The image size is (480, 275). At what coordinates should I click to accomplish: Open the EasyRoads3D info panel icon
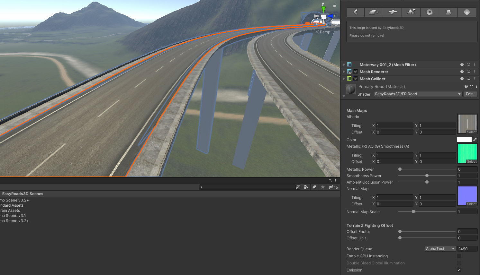(467, 12)
